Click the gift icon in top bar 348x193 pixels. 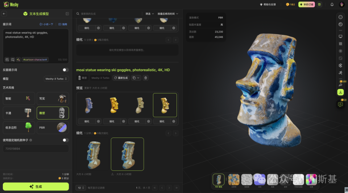tap(319, 4)
